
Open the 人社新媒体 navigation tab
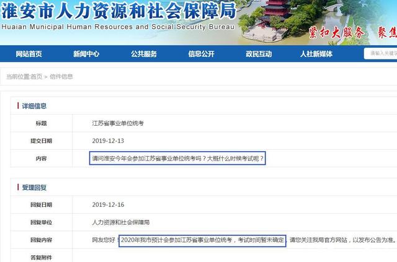[316, 54]
